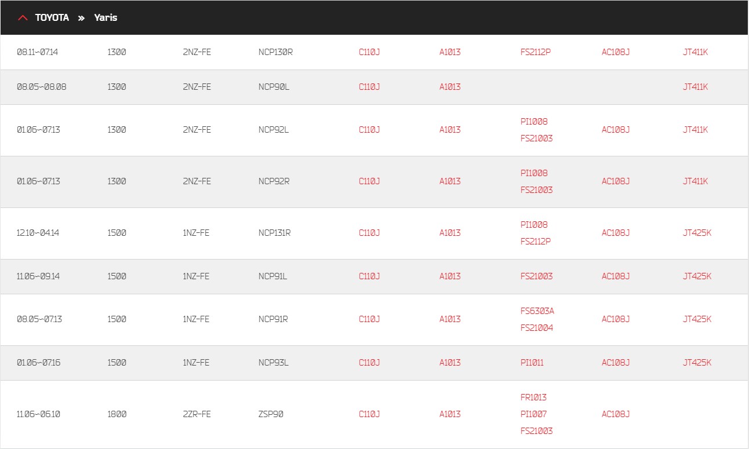
Task: Open FS21003 link in ZSP90 row
Action: click(537, 431)
